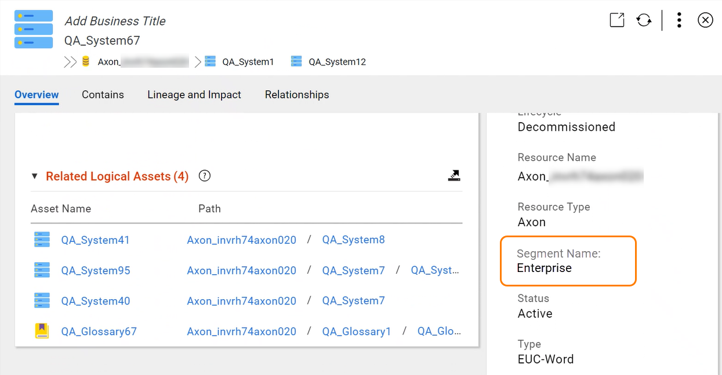Viewport: 722px width, 375px height.
Task: Click the QA_Glossary67 glossary book icon
Action: [x=42, y=331]
